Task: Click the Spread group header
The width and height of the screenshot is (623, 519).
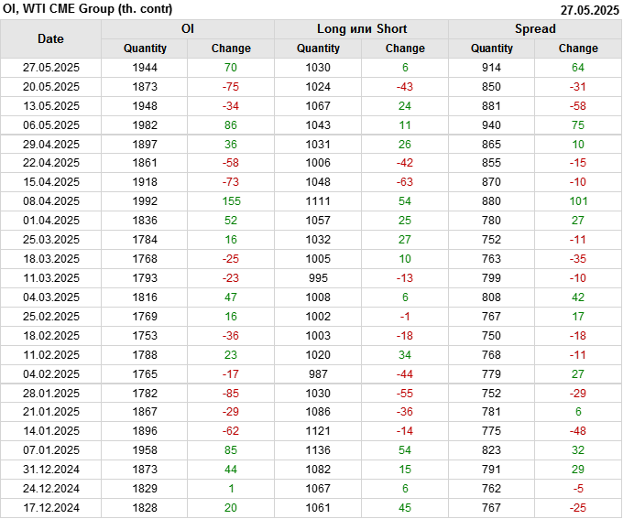Action: (x=535, y=28)
